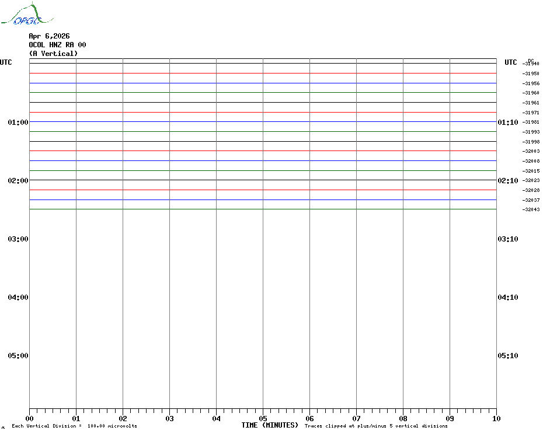The height and width of the screenshot is (434, 543).
Task: Click the Traces clipped footer note
Action: [375, 426]
